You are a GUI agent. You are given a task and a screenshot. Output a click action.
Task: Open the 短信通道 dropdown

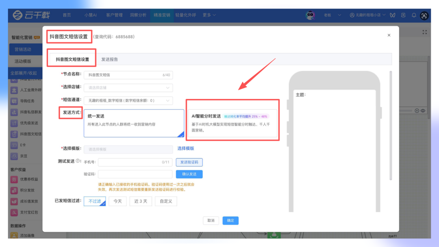click(x=128, y=100)
